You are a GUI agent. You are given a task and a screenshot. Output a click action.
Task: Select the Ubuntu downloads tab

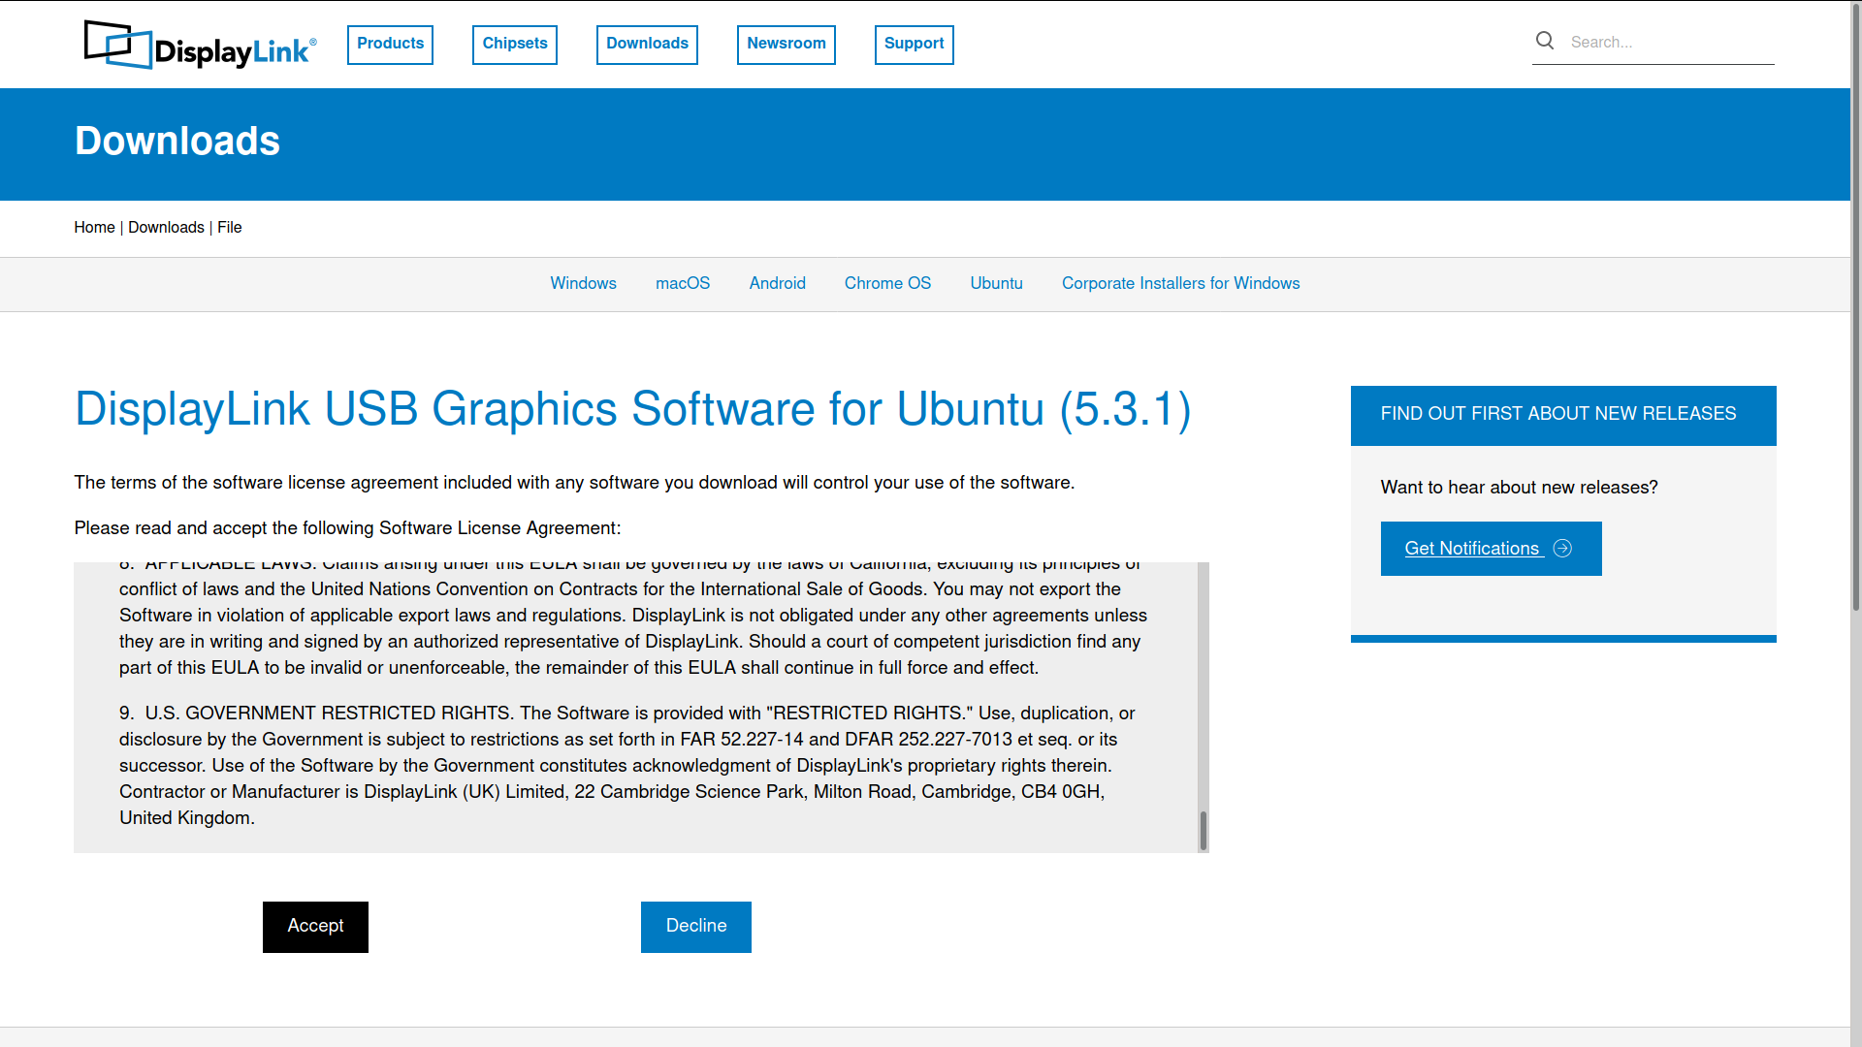point(996,284)
